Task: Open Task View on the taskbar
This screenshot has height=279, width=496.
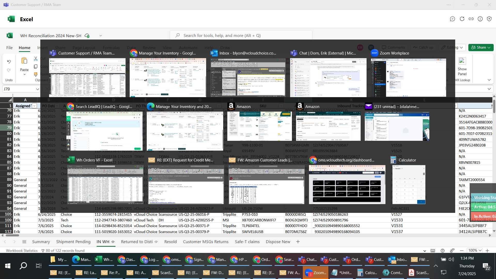Action: (x=39, y=266)
